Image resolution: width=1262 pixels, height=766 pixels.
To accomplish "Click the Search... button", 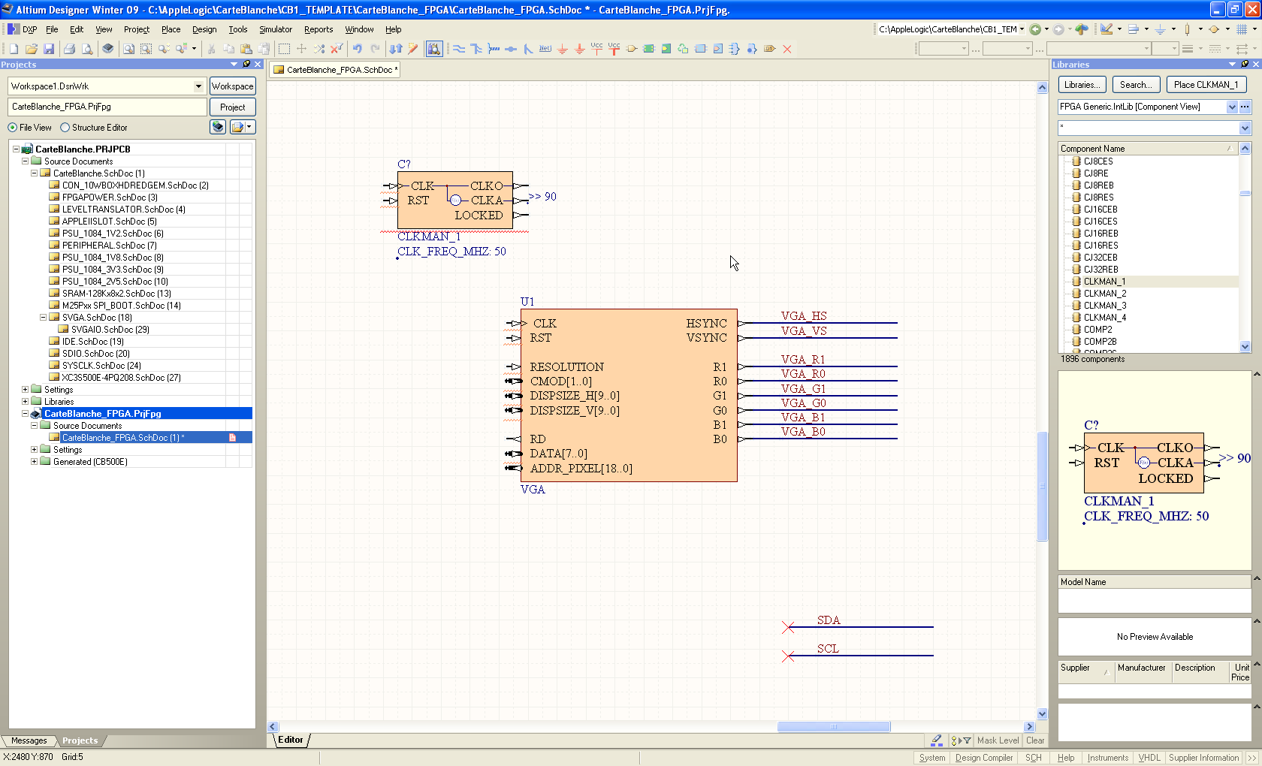I will 1136,85.
